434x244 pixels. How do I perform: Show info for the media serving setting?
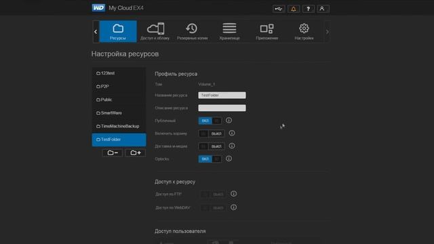(232, 146)
